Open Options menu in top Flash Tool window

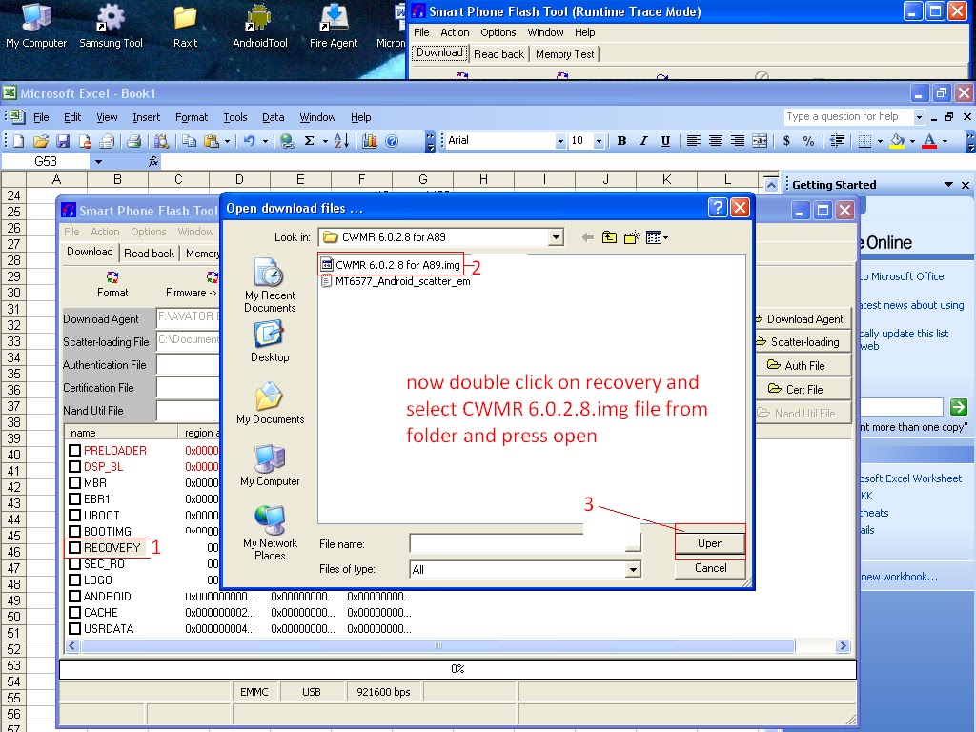(498, 32)
